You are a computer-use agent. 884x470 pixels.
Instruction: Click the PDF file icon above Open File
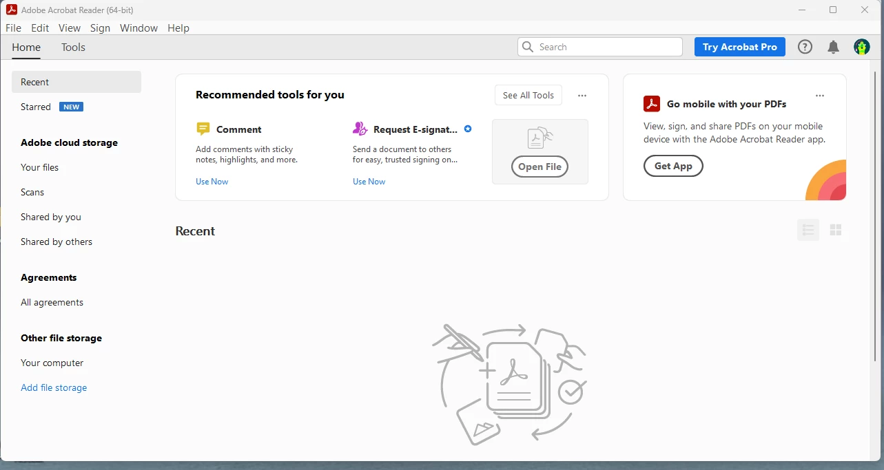(x=540, y=138)
